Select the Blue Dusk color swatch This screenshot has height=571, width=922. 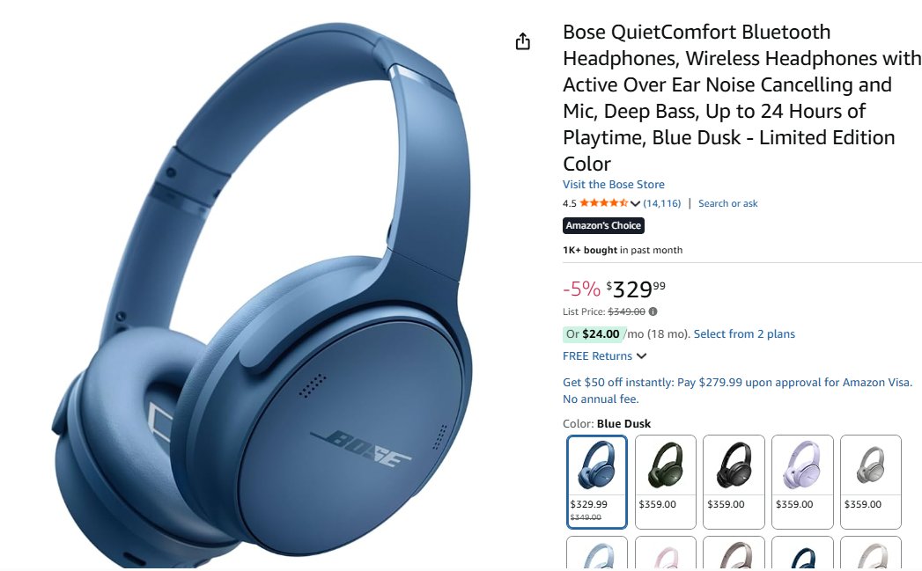pos(597,482)
